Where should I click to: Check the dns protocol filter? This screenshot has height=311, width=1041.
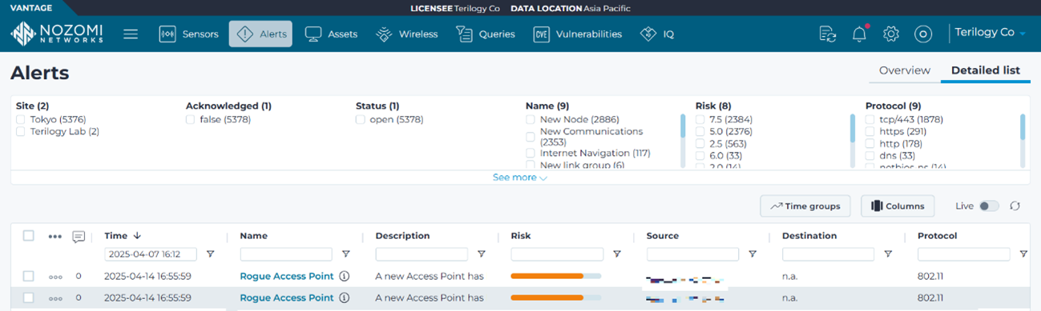(x=870, y=156)
